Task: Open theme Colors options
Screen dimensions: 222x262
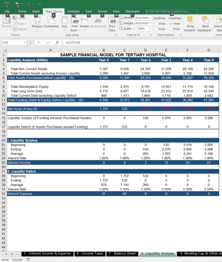Action: pyautogui.click(x=20, y=18)
